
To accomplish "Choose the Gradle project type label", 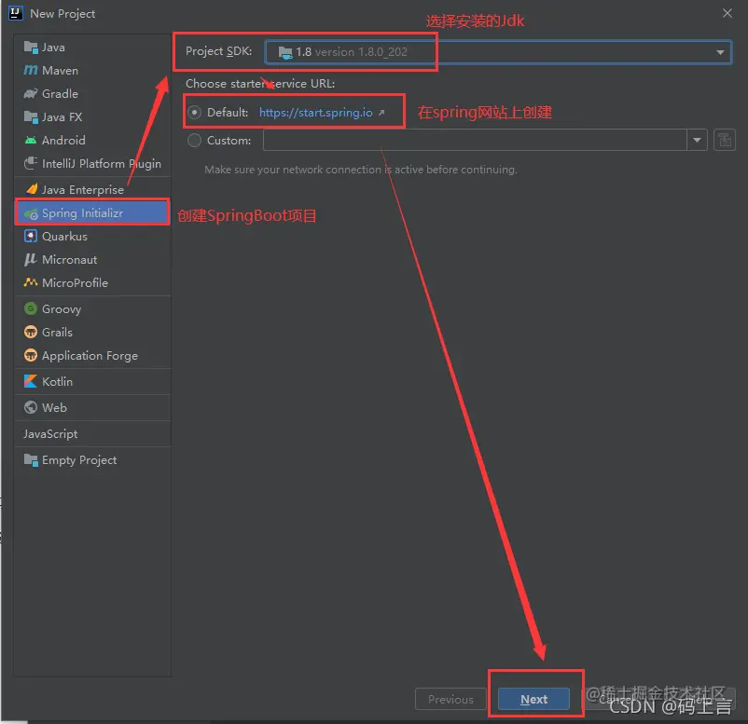I will point(60,94).
